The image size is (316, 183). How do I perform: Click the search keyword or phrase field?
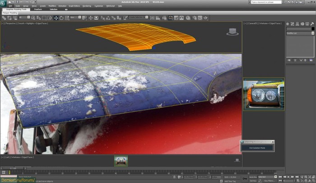[x=266, y=2]
